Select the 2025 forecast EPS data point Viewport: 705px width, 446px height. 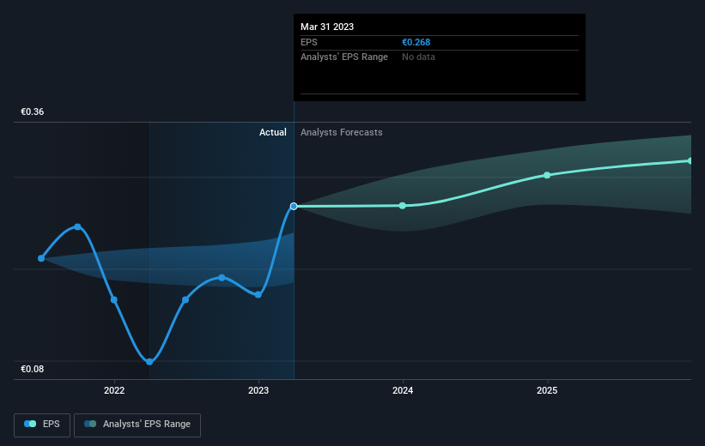click(x=547, y=175)
